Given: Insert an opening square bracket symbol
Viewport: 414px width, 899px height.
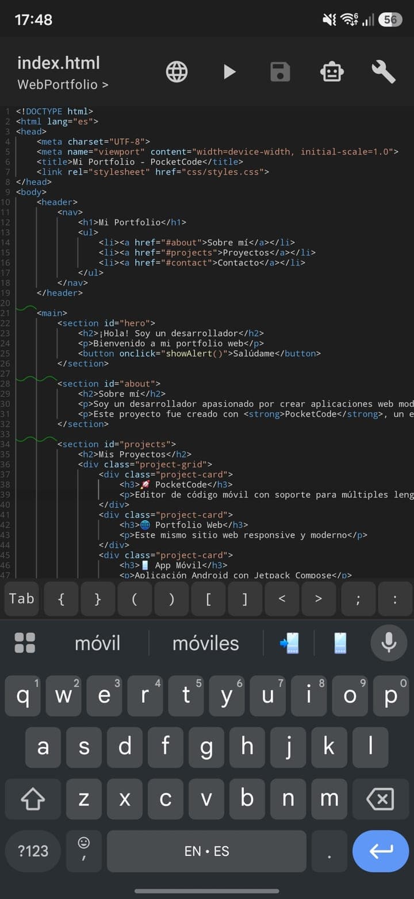Looking at the screenshot, I should [x=208, y=599].
